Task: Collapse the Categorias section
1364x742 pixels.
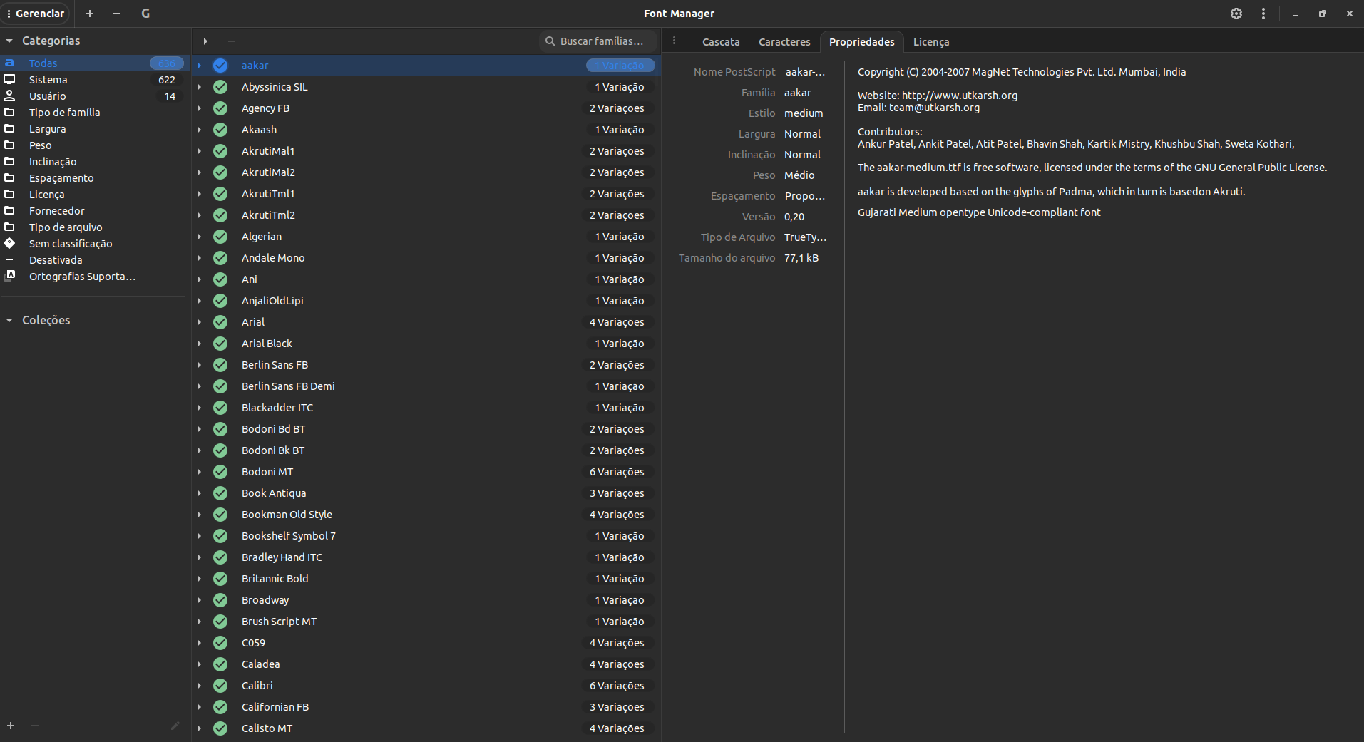Action: (9, 41)
